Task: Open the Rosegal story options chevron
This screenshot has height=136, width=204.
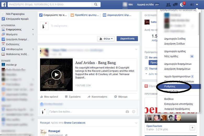Action: [136, 123]
